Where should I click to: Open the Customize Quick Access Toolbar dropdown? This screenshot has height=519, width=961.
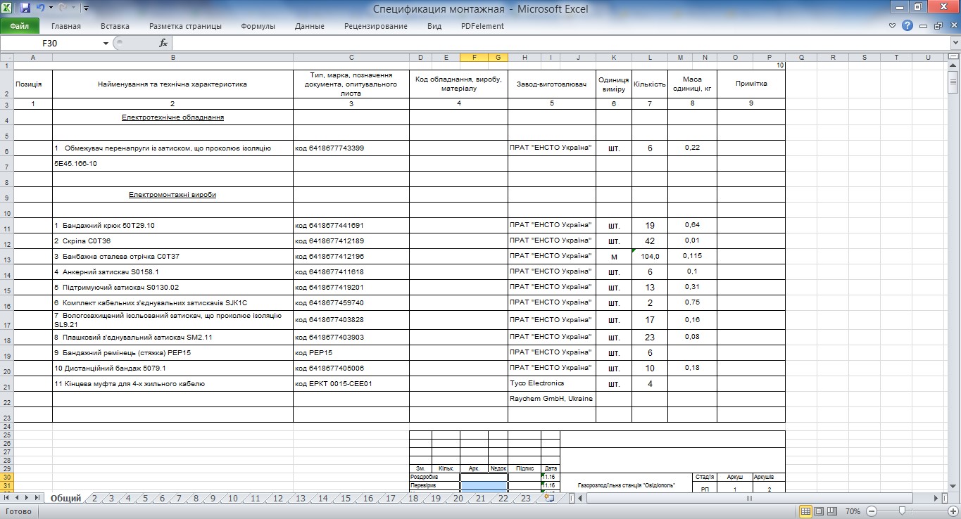click(x=86, y=8)
